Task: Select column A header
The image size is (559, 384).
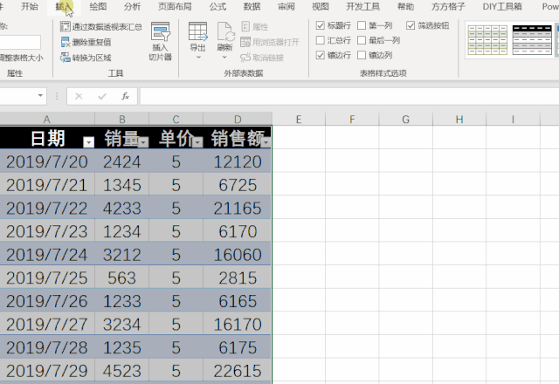Action: pyautogui.click(x=47, y=119)
